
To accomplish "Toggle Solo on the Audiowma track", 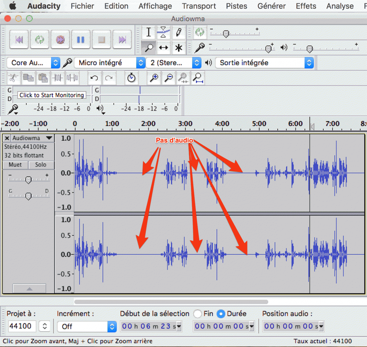I will (x=41, y=165).
